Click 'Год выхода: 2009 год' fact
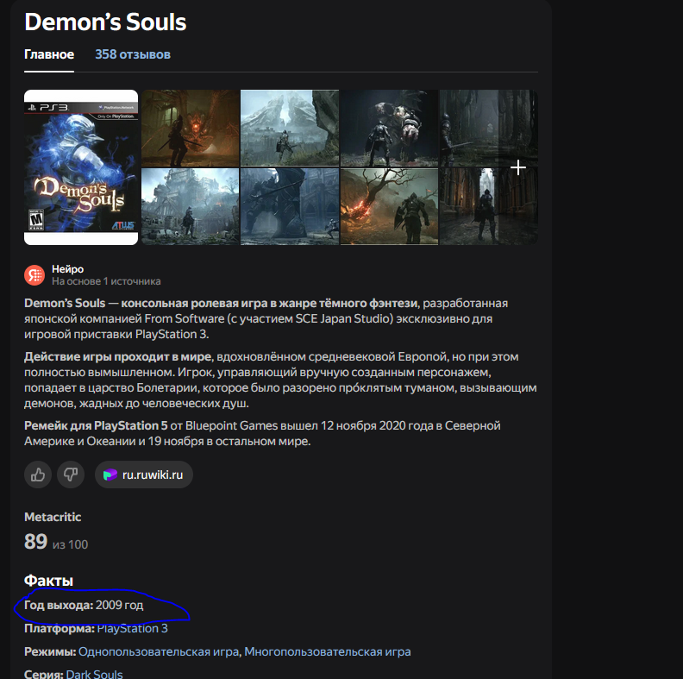 (x=84, y=606)
